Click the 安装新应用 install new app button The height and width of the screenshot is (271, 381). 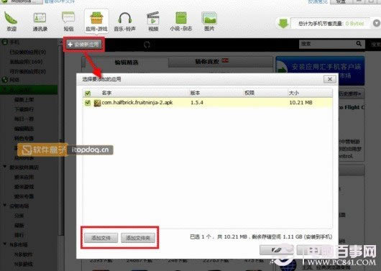[x=84, y=45]
